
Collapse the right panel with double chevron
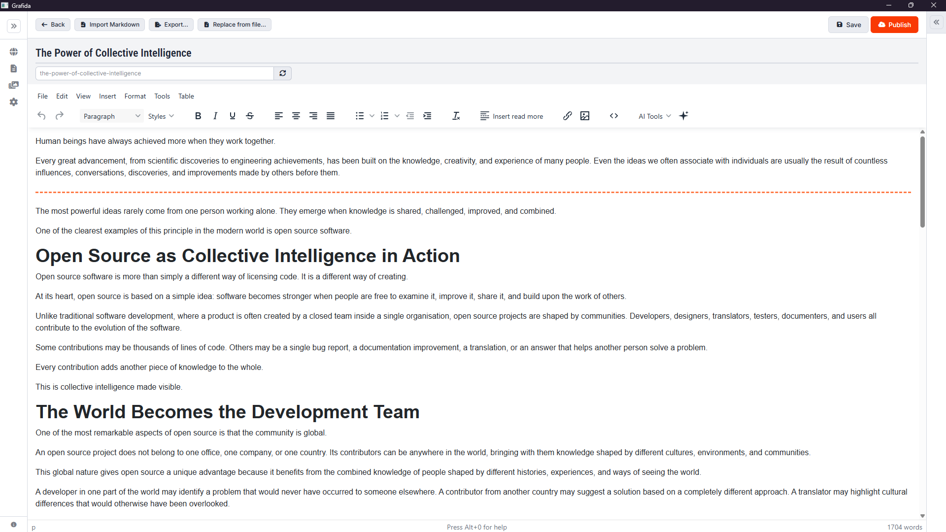point(936,22)
